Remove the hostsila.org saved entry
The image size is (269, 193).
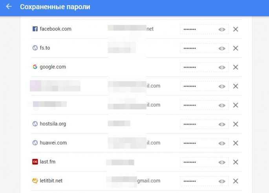pyautogui.click(x=236, y=124)
